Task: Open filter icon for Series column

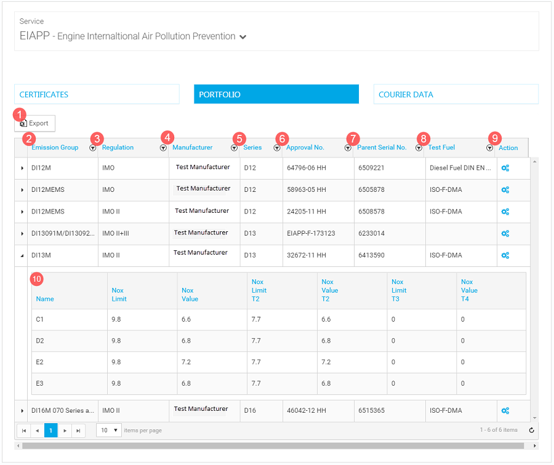Action: 276,148
